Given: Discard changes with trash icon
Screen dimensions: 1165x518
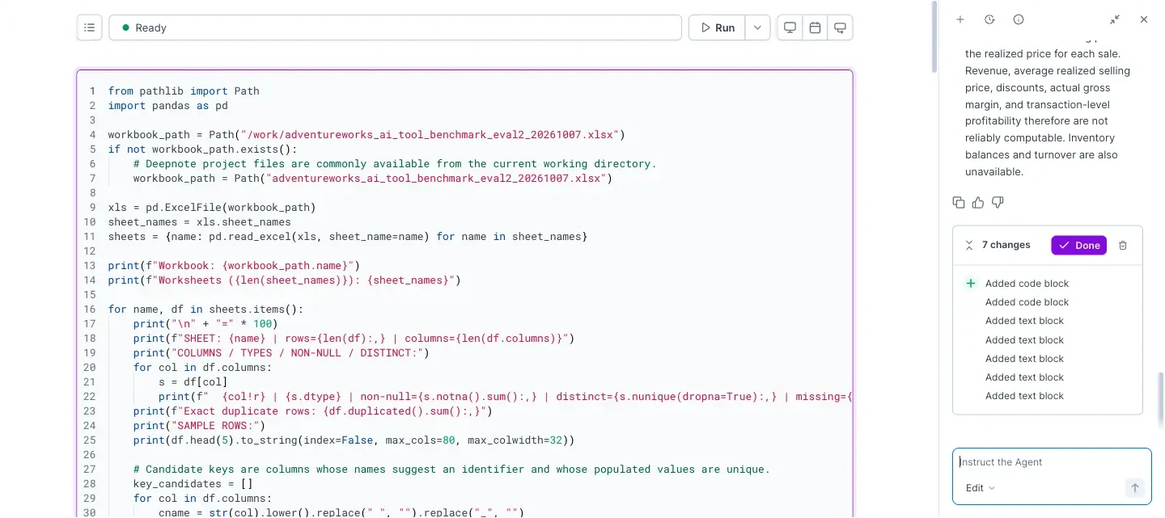Looking at the screenshot, I should coord(1123,245).
